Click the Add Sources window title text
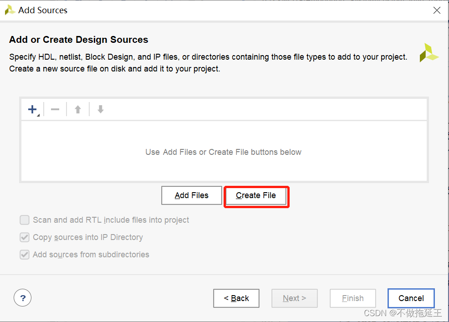Screen dimensions: 449x322 [43, 10]
